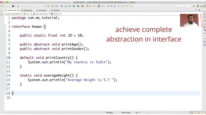Click the "My country is India" string

click(x=87, y=62)
